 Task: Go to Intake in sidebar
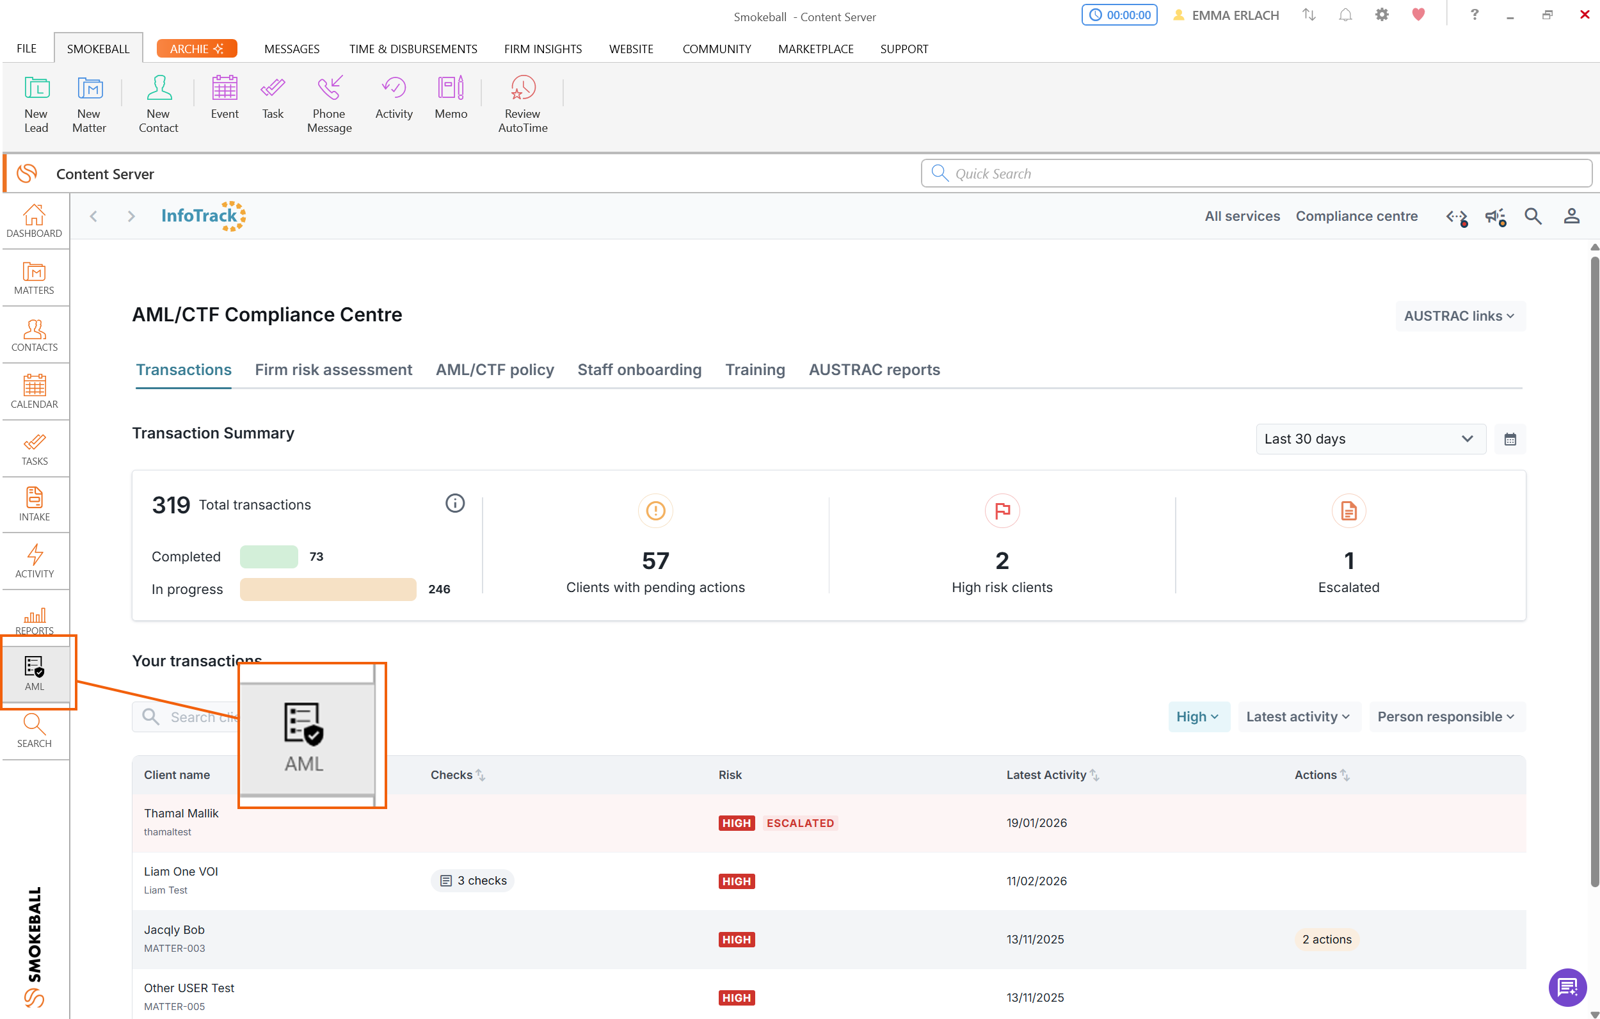point(35,504)
